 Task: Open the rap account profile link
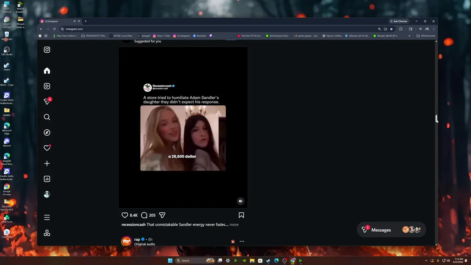tap(137, 239)
